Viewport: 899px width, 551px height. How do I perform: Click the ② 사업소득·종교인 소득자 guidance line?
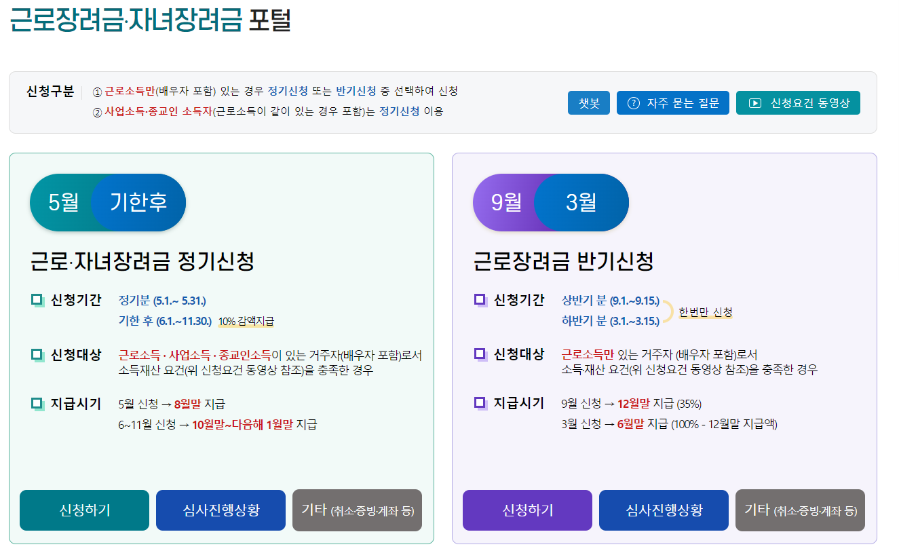(x=268, y=111)
